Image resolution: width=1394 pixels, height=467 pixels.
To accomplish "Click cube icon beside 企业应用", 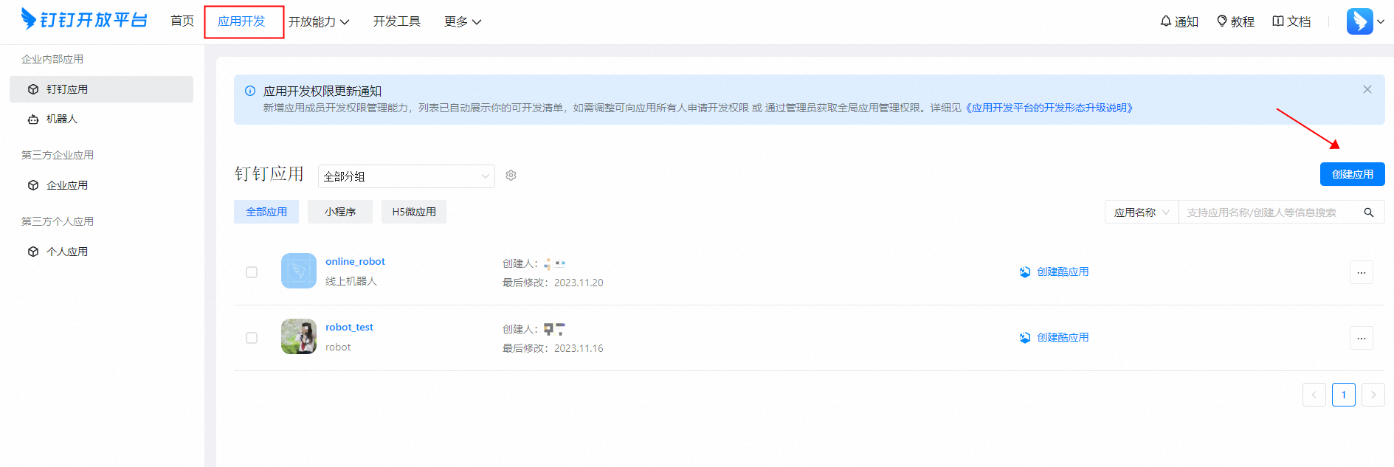I will pos(33,185).
